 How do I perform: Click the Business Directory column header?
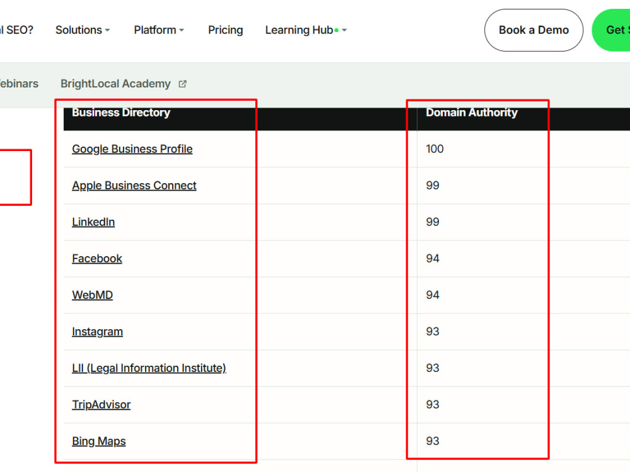tap(121, 113)
